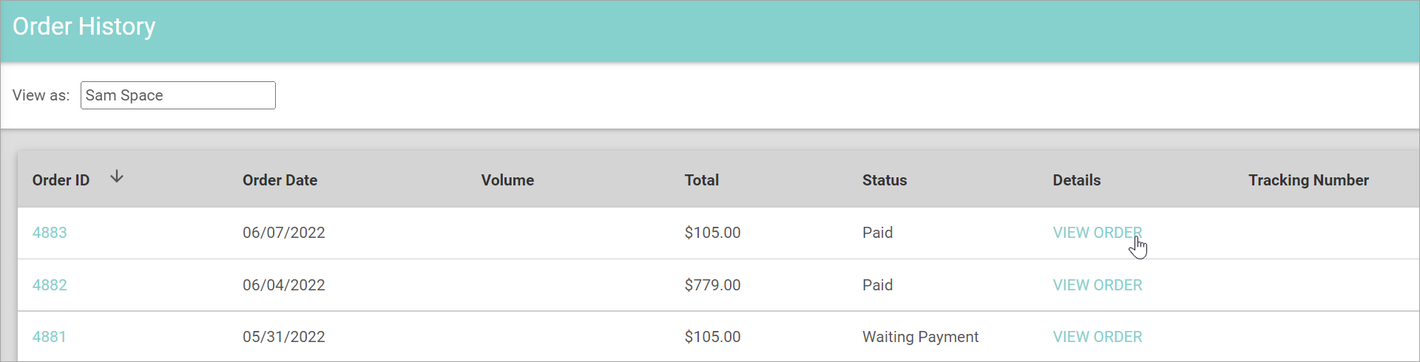
Task: Open order ID 4883 link
Action: click(x=50, y=233)
